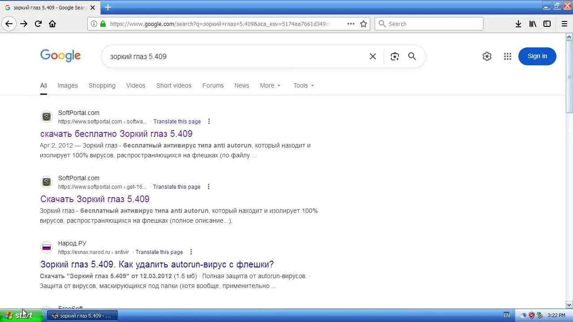Click the EN language indicator
The height and width of the screenshot is (322, 573).
(x=507, y=315)
